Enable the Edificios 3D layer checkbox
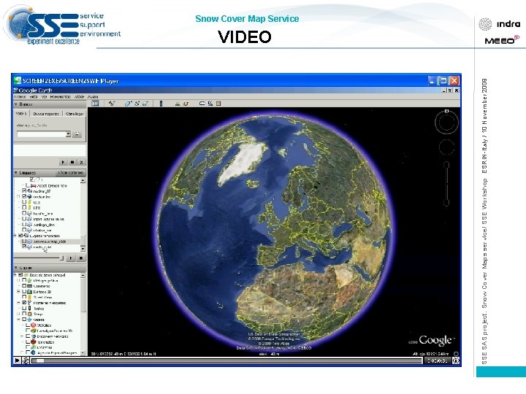 point(24,292)
